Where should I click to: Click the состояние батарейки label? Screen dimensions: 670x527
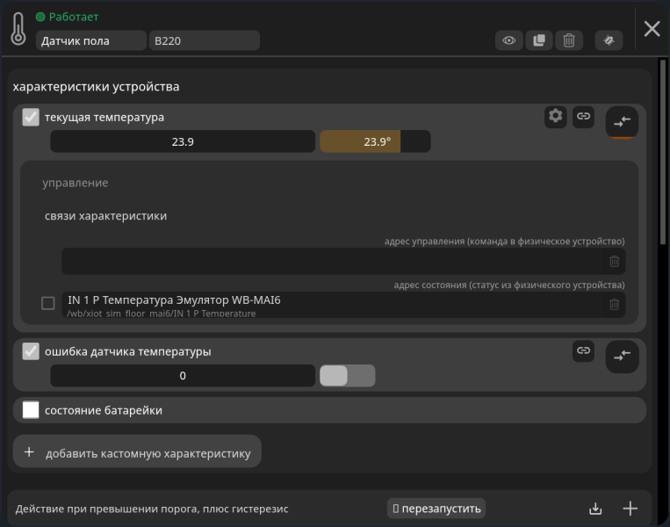click(104, 410)
